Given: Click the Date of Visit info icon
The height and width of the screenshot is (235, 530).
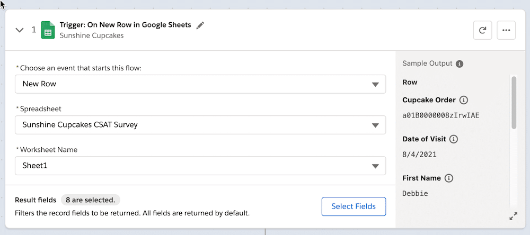Looking at the screenshot, I should (454, 139).
